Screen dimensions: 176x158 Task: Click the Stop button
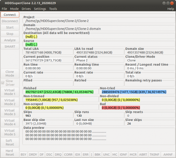[x=10, y=34]
